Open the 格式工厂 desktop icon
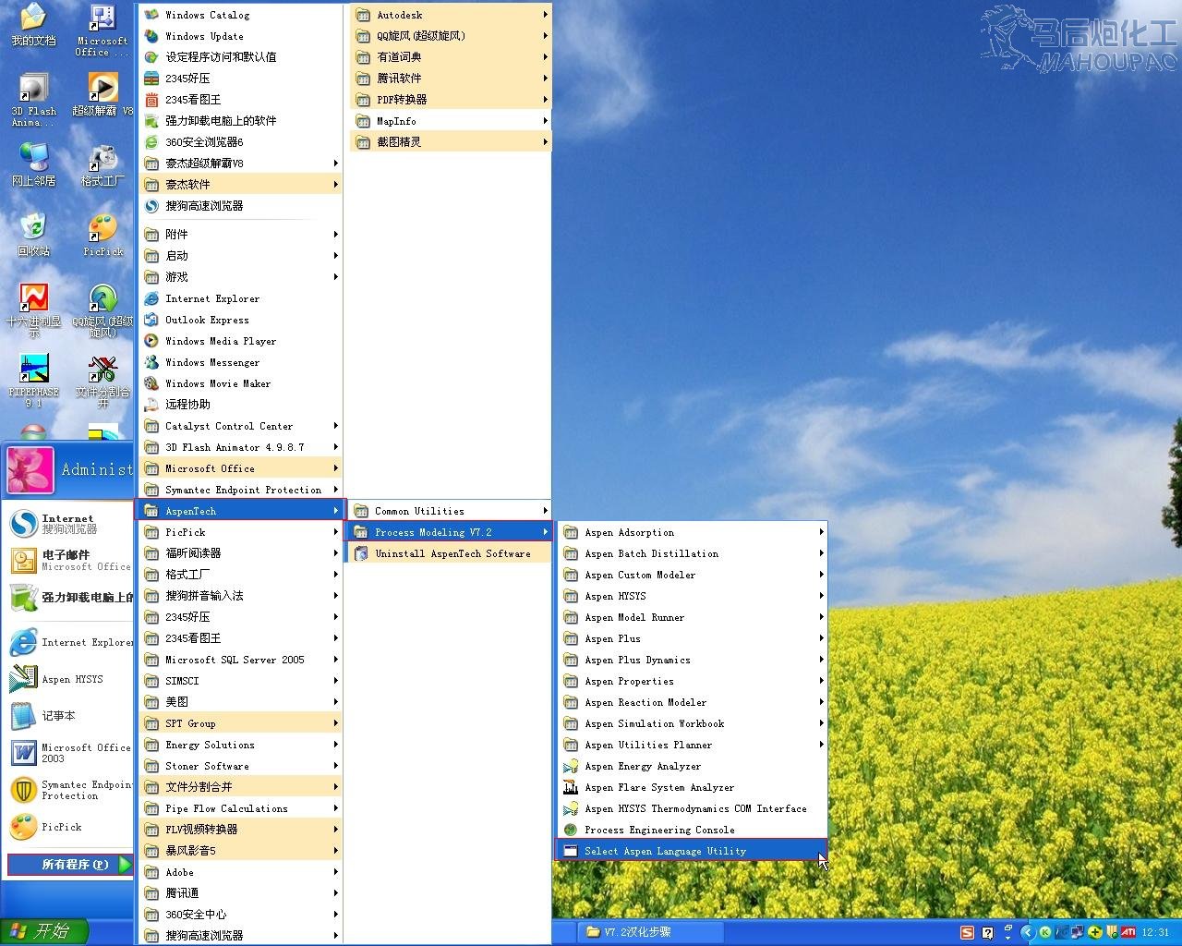1182x946 pixels. (x=103, y=165)
